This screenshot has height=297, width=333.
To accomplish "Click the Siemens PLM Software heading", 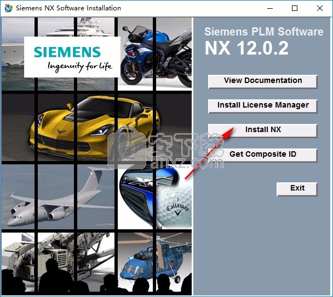I will coord(264,32).
